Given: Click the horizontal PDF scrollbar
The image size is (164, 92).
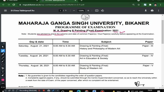Looking at the screenshot, I should click(x=80, y=88).
